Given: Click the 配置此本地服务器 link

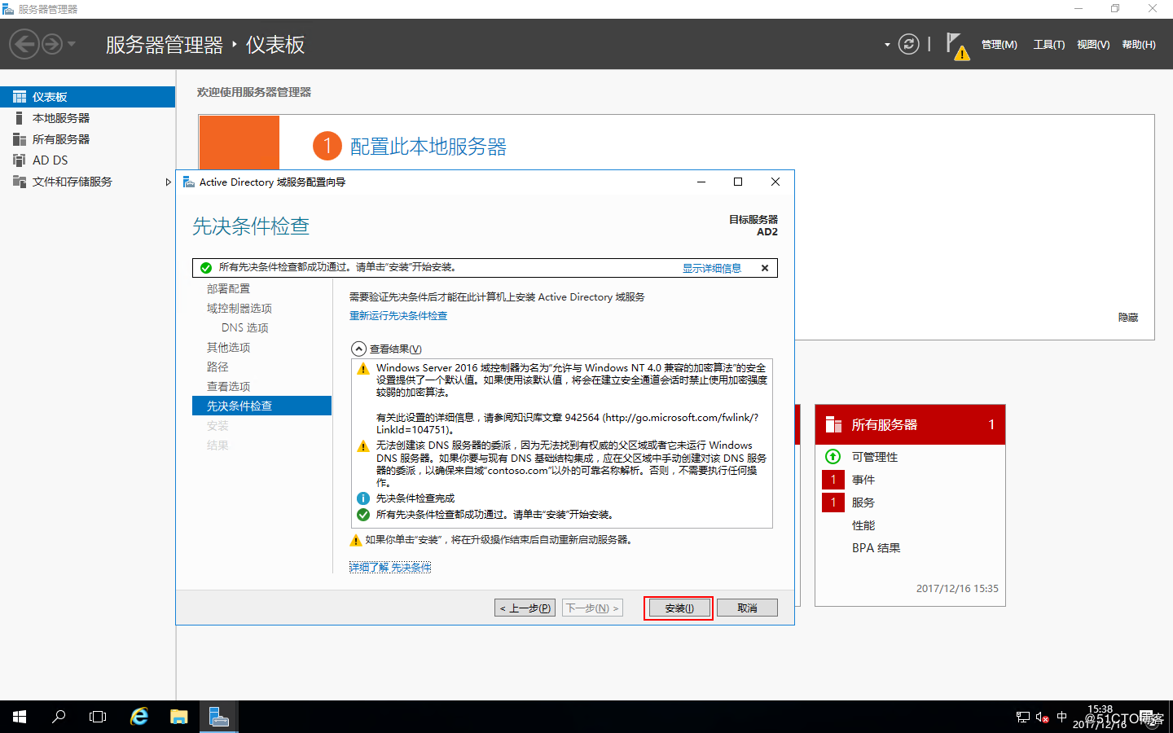Looking at the screenshot, I should coord(428,147).
